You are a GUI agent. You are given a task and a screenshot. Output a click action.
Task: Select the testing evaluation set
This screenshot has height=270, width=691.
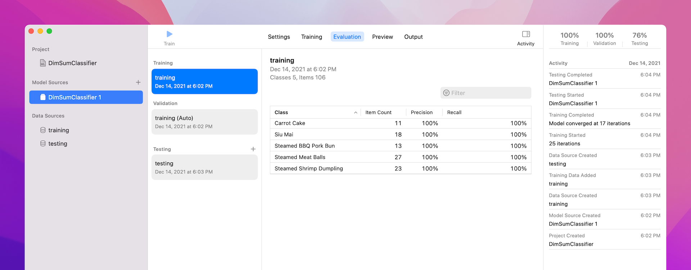204,167
